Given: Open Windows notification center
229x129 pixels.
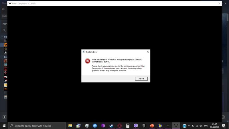Looking at the screenshot, I should [224, 126].
